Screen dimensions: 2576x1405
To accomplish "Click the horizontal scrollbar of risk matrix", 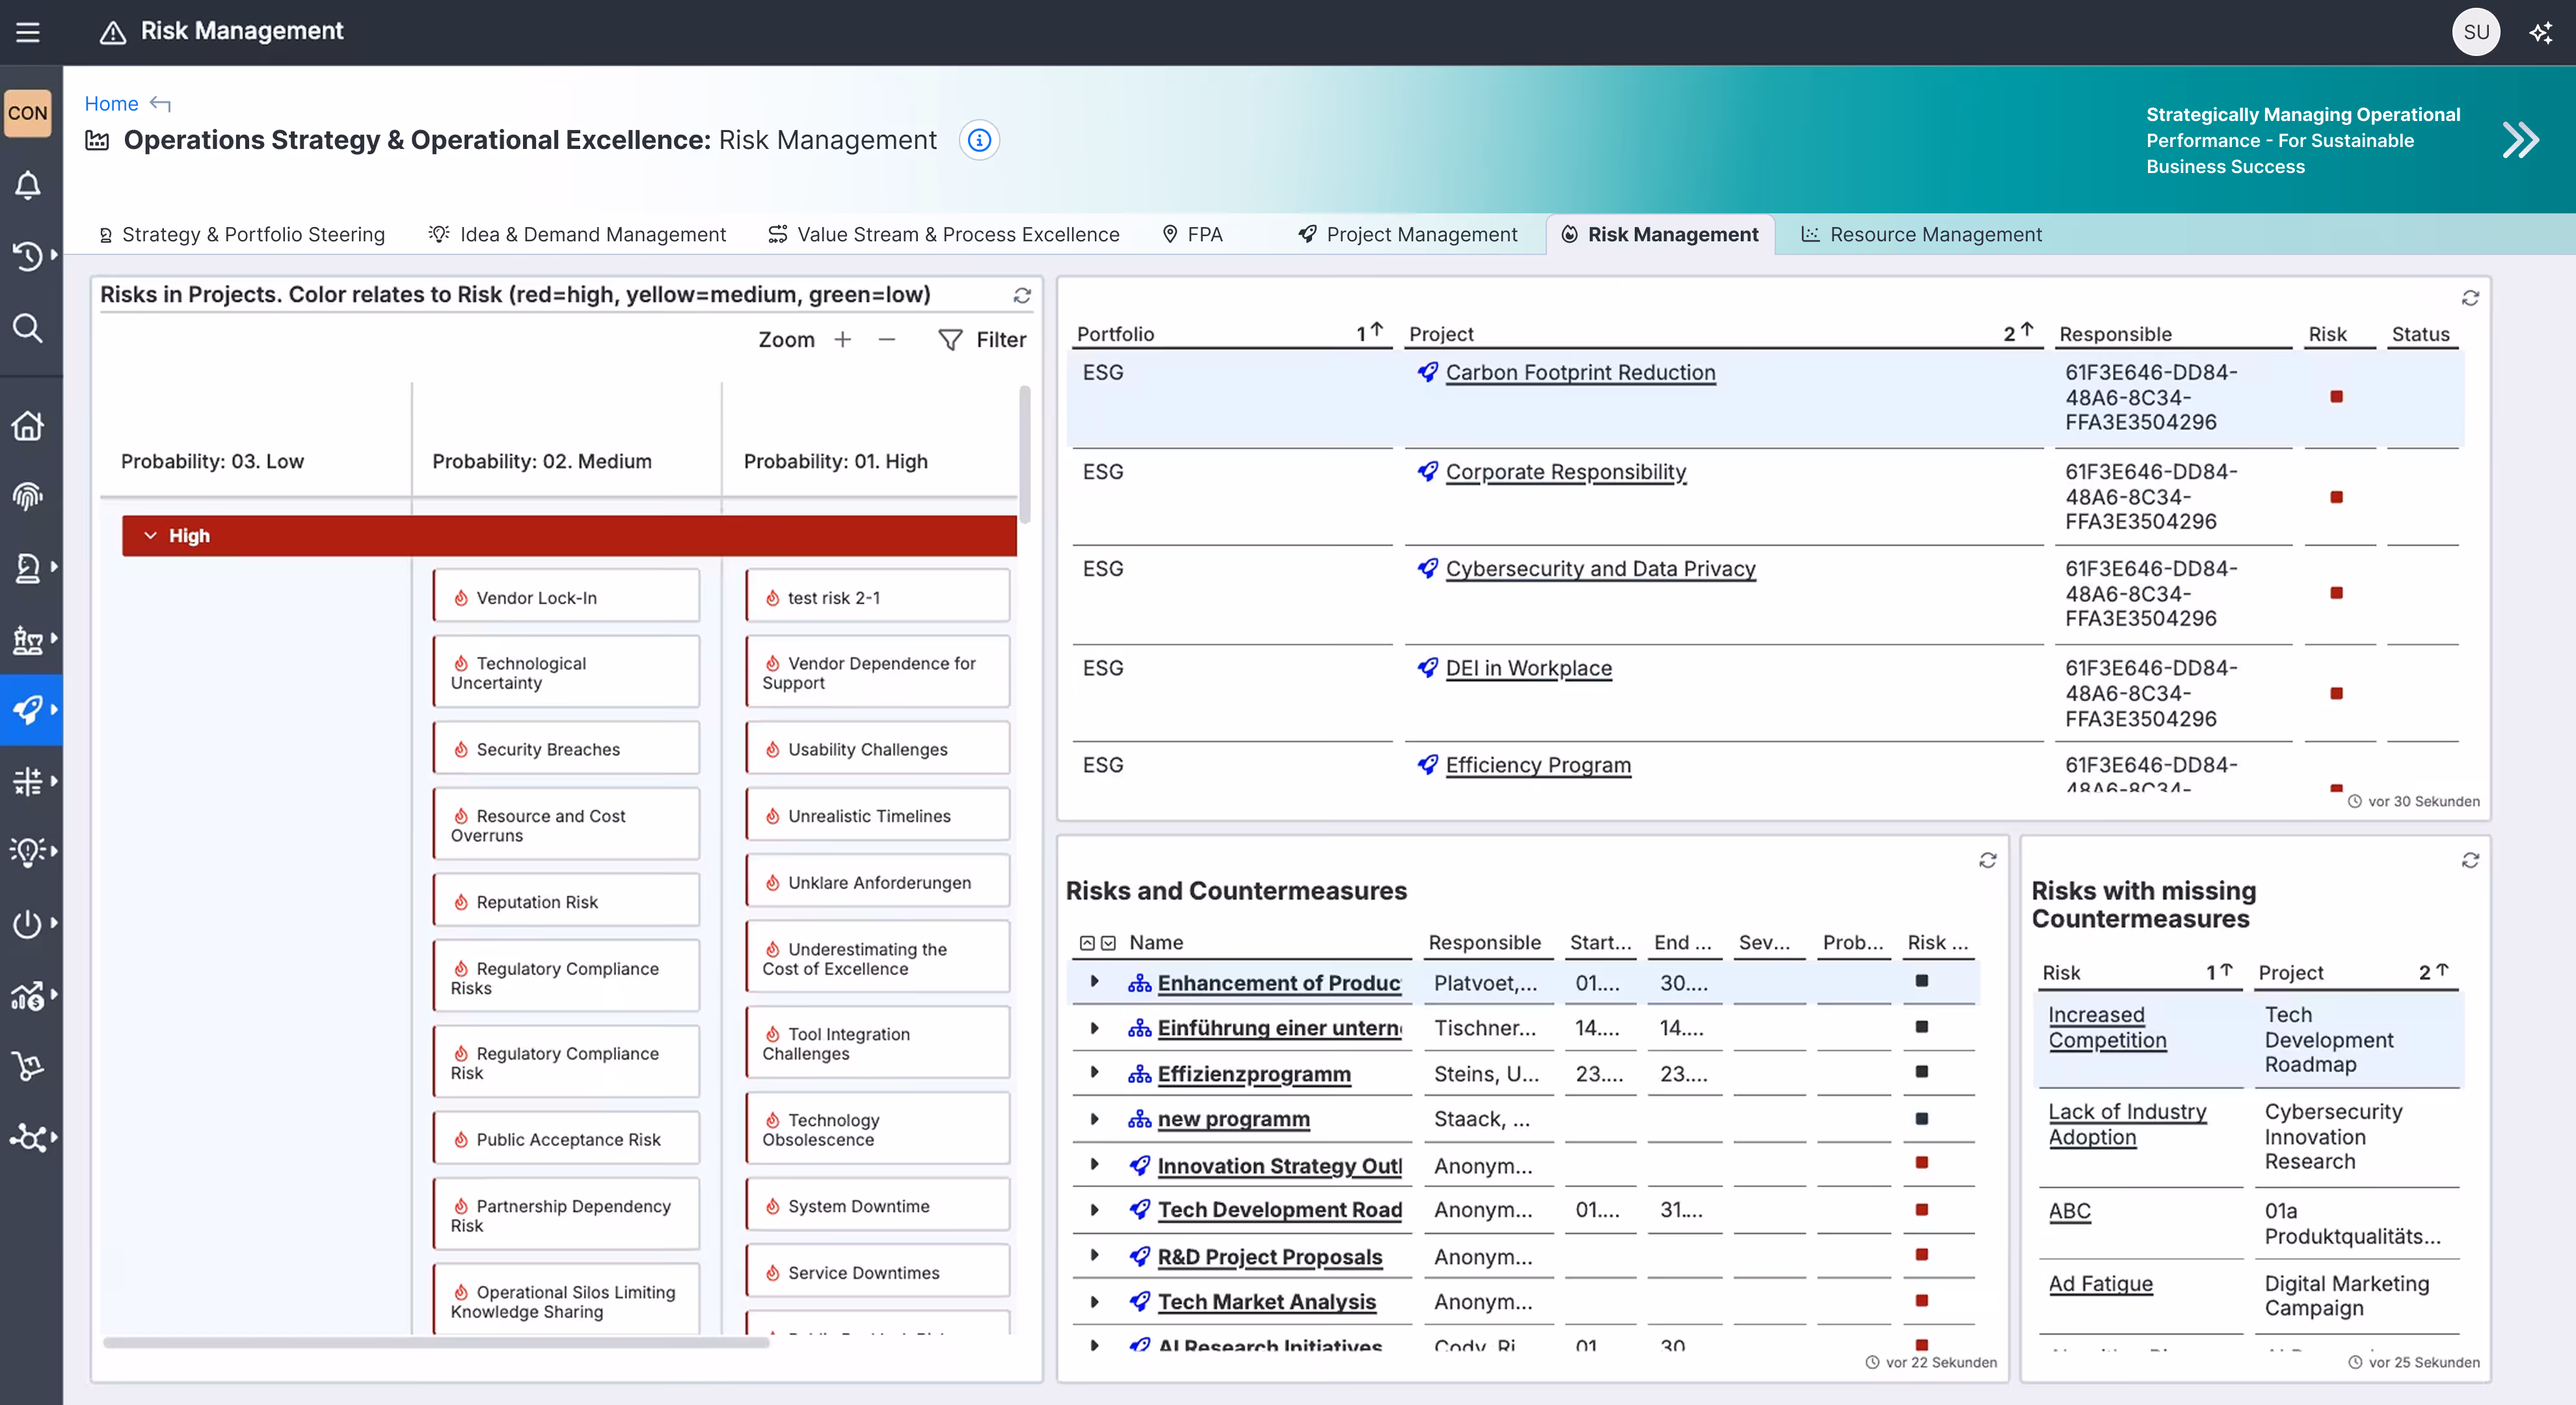I will [x=436, y=1343].
